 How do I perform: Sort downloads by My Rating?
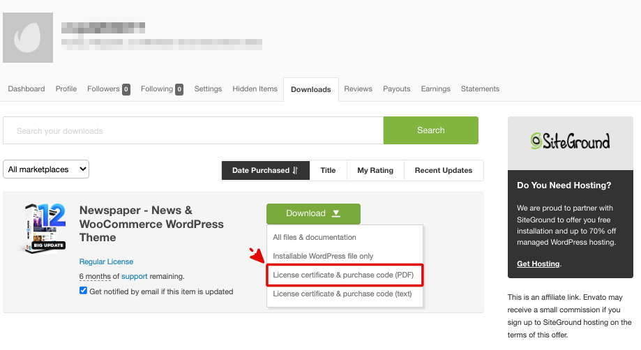pos(375,170)
